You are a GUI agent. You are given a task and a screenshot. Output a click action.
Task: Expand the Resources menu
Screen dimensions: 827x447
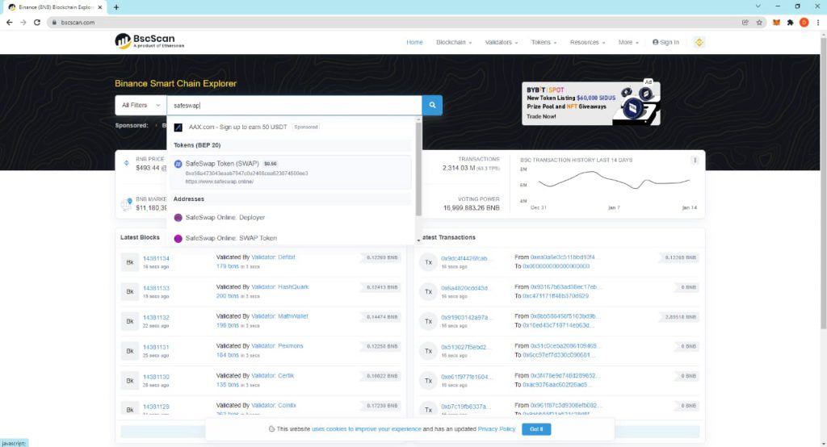588,42
